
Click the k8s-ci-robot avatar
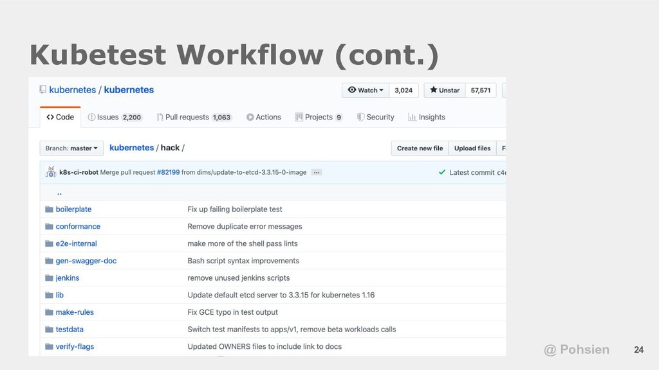point(51,172)
